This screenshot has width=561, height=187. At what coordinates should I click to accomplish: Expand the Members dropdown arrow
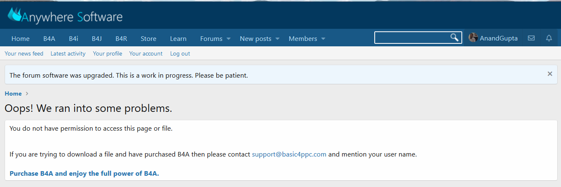pos(323,39)
